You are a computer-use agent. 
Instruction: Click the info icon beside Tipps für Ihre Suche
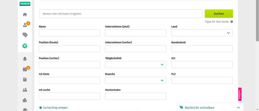[232, 22]
